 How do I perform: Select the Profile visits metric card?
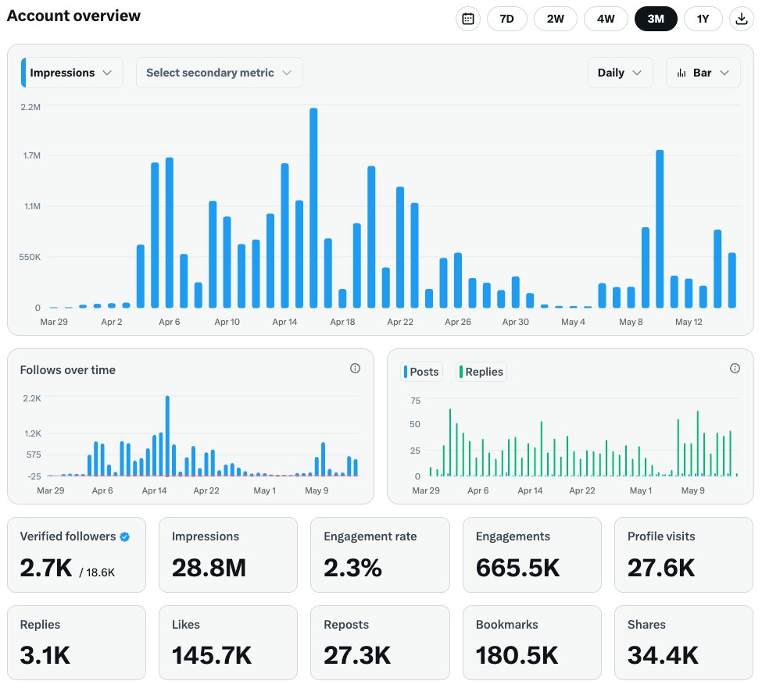click(684, 554)
